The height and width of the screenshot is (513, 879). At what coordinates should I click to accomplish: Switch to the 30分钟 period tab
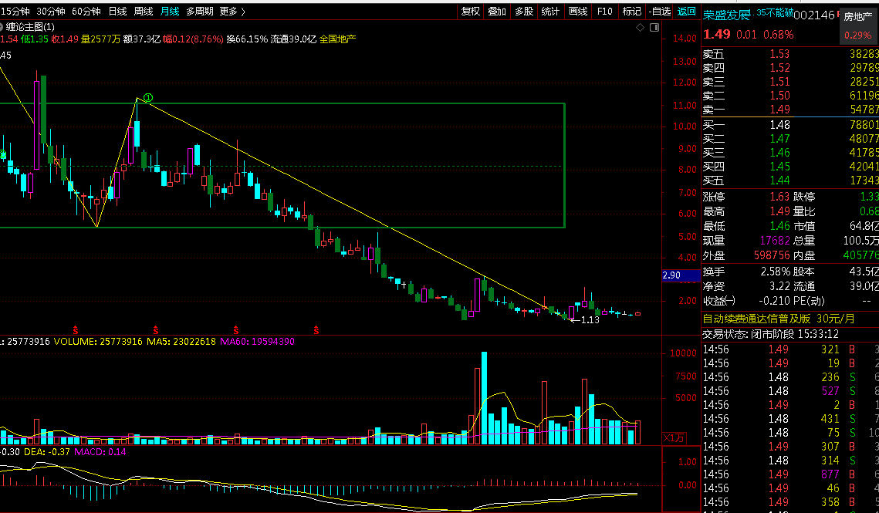coord(50,12)
